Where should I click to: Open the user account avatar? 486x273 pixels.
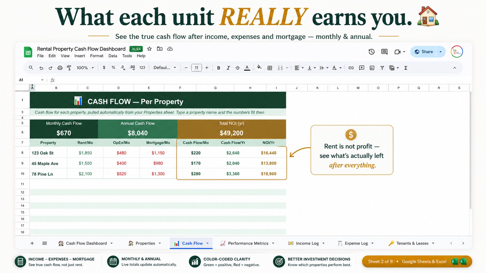coord(457,52)
